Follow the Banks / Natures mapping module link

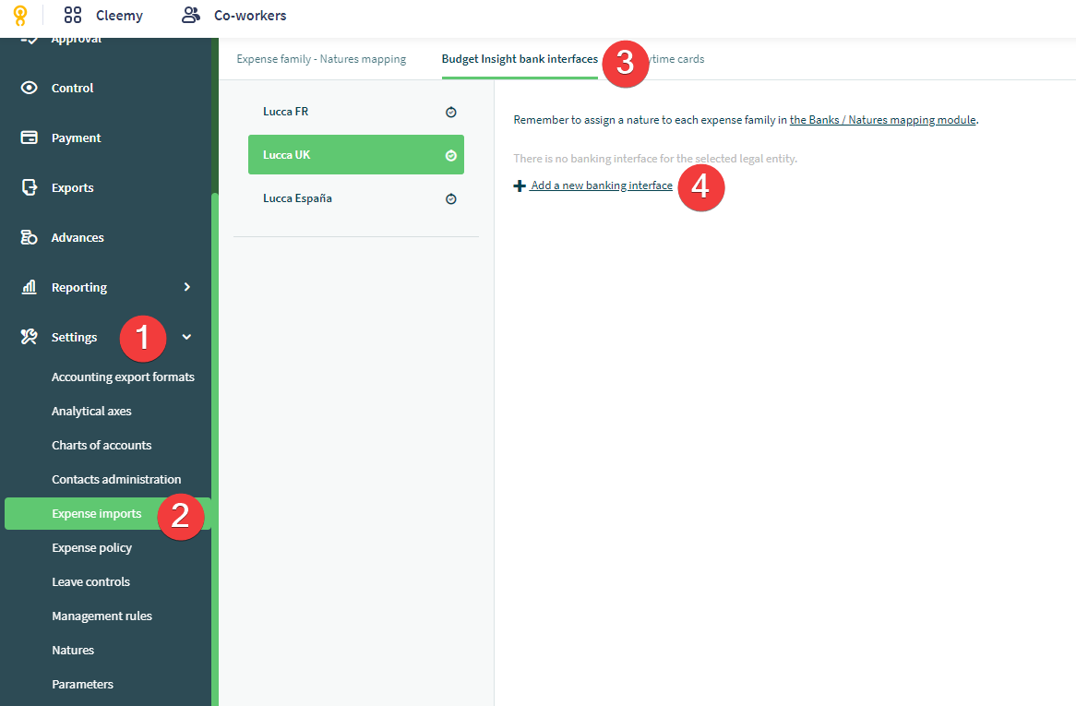[882, 119]
